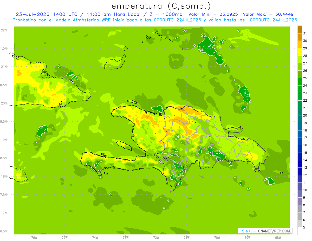Click the color scale label "18"
Screen dimensions: 312x241
coord(305,130)
